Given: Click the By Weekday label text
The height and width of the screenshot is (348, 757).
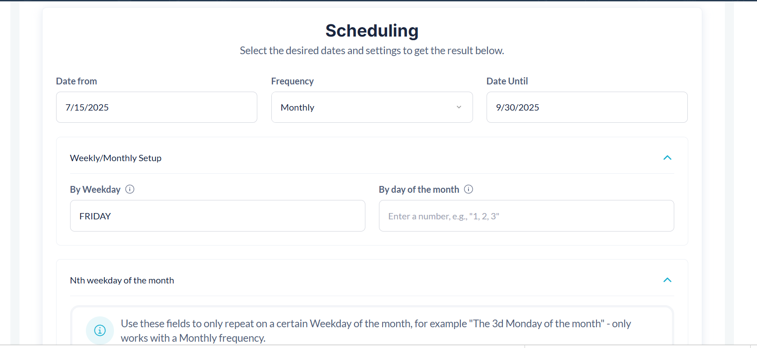Looking at the screenshot, I should tap(95, 190).
